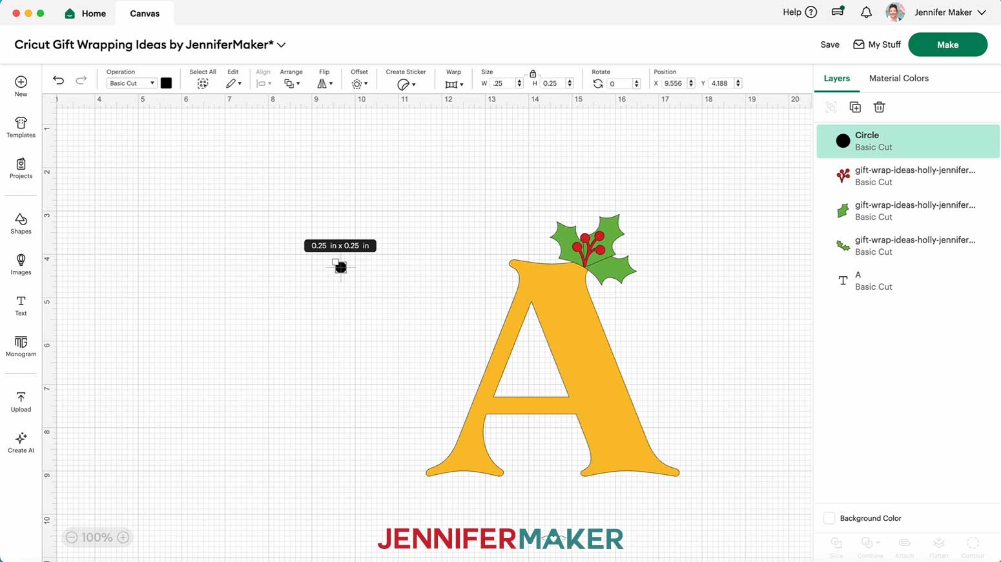The width and height of the screenshot is (1001, 562).
Task: Click the Width size input field
Action: (502, 83)
